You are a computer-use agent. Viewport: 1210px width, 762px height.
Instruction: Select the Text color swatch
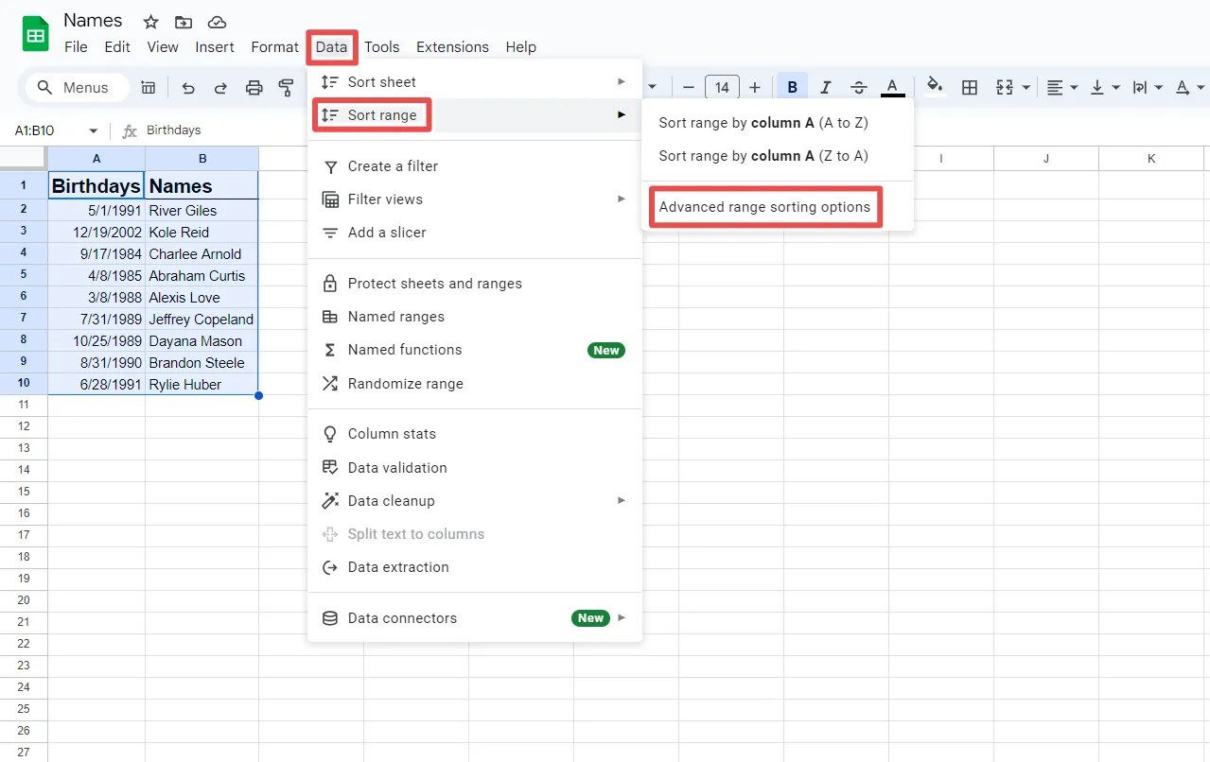pos(892,86)
